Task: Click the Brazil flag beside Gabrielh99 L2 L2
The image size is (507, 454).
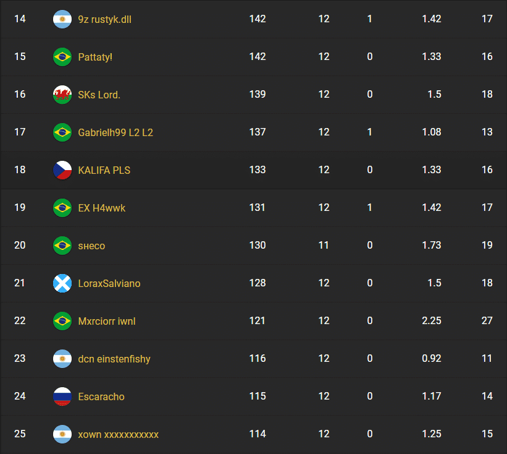Action: pyautogui.click(x=62, y=132)
